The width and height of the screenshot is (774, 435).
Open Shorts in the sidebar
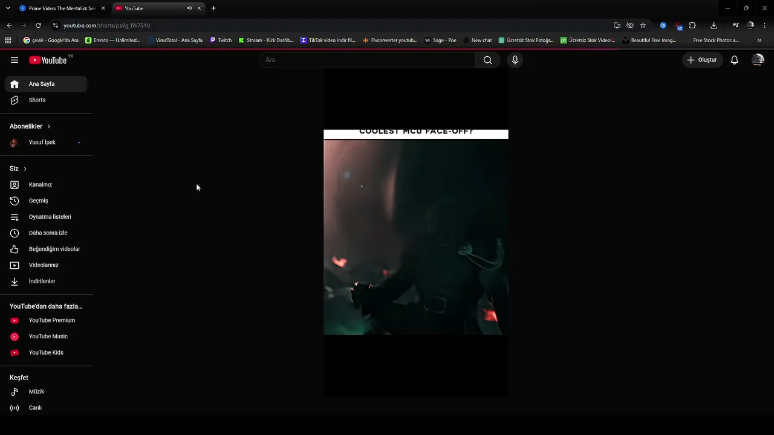coord(46,100)
